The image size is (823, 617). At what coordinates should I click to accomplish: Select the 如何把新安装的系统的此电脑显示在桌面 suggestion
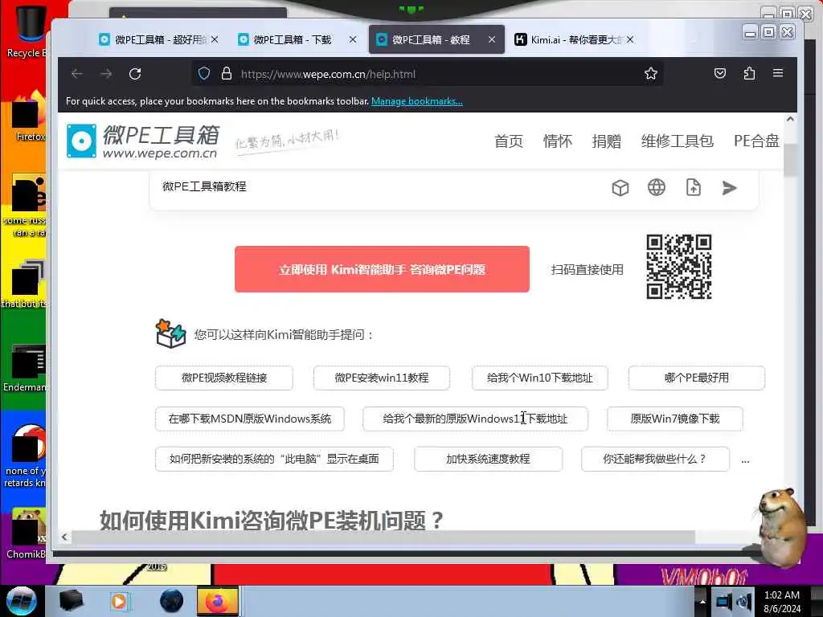274,459
